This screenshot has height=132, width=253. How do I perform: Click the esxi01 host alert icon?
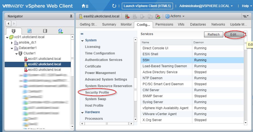(26, 59)
